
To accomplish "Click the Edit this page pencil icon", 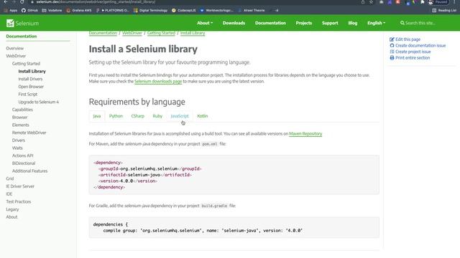I will pos(392,39).
